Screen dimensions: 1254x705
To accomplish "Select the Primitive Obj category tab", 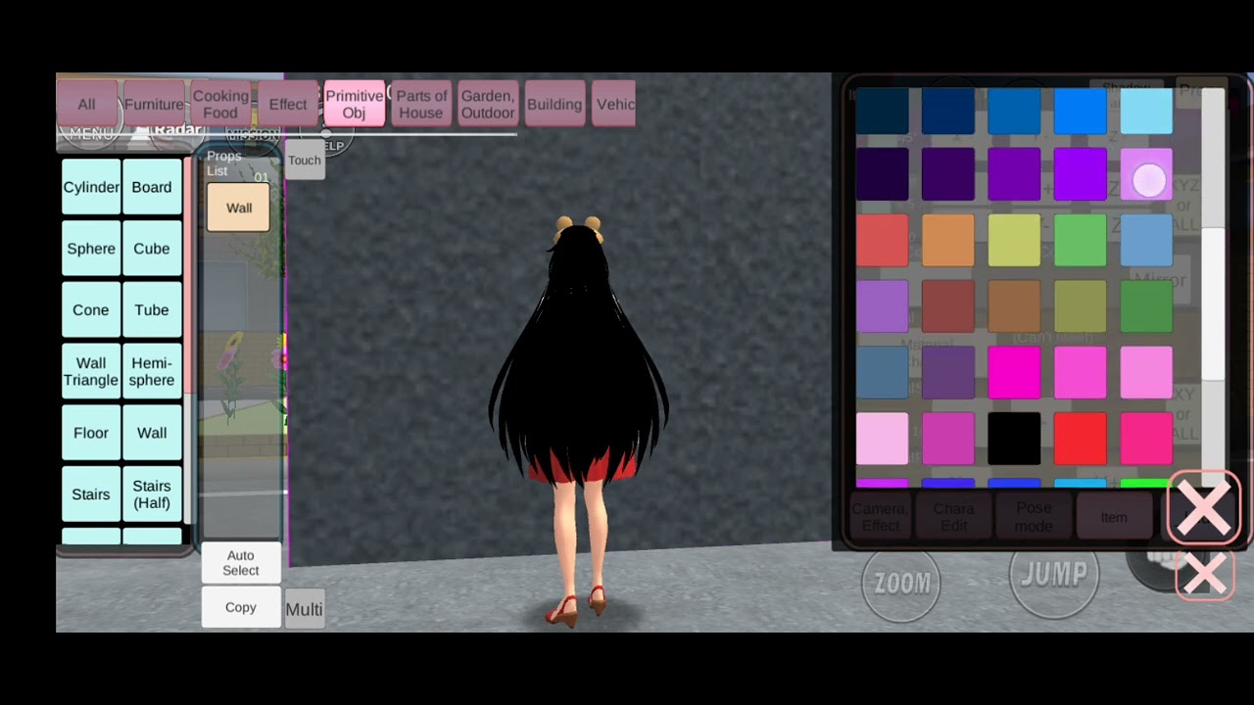I will [354, 104].
